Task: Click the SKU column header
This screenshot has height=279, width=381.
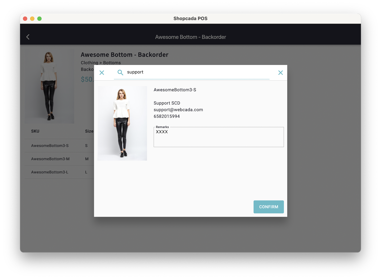Action: 35,131
